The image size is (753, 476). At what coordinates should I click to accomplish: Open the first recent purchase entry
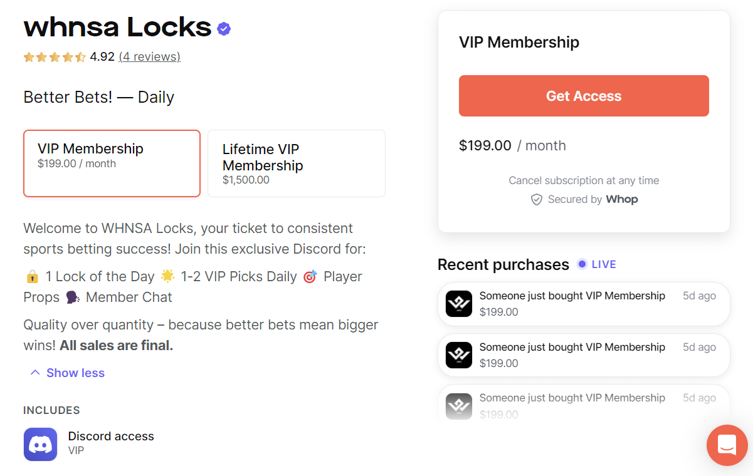pos(583,304)
